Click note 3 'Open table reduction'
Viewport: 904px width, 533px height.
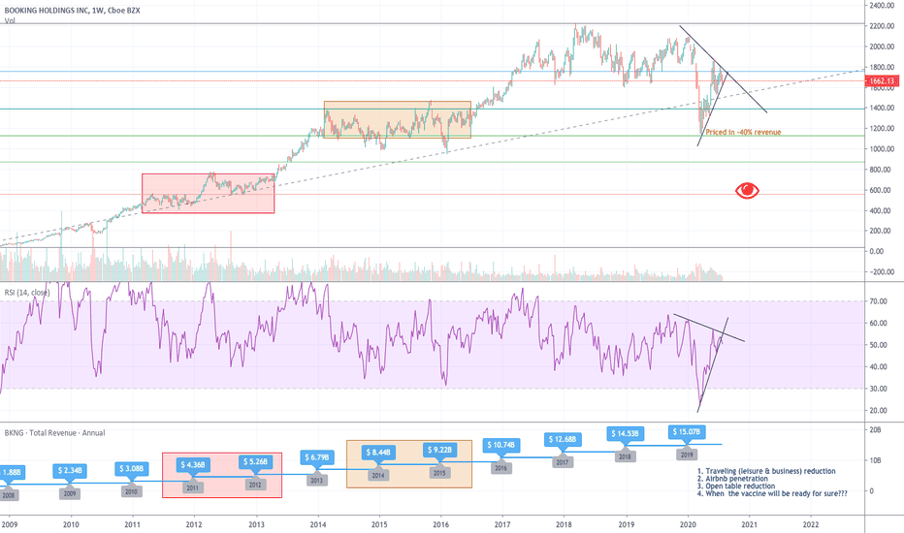[x=735, y=486]
